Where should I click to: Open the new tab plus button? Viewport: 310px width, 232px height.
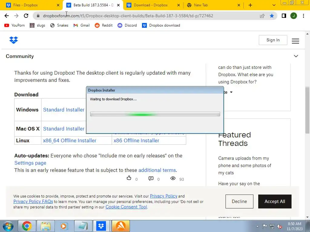[x=250, y=5]
